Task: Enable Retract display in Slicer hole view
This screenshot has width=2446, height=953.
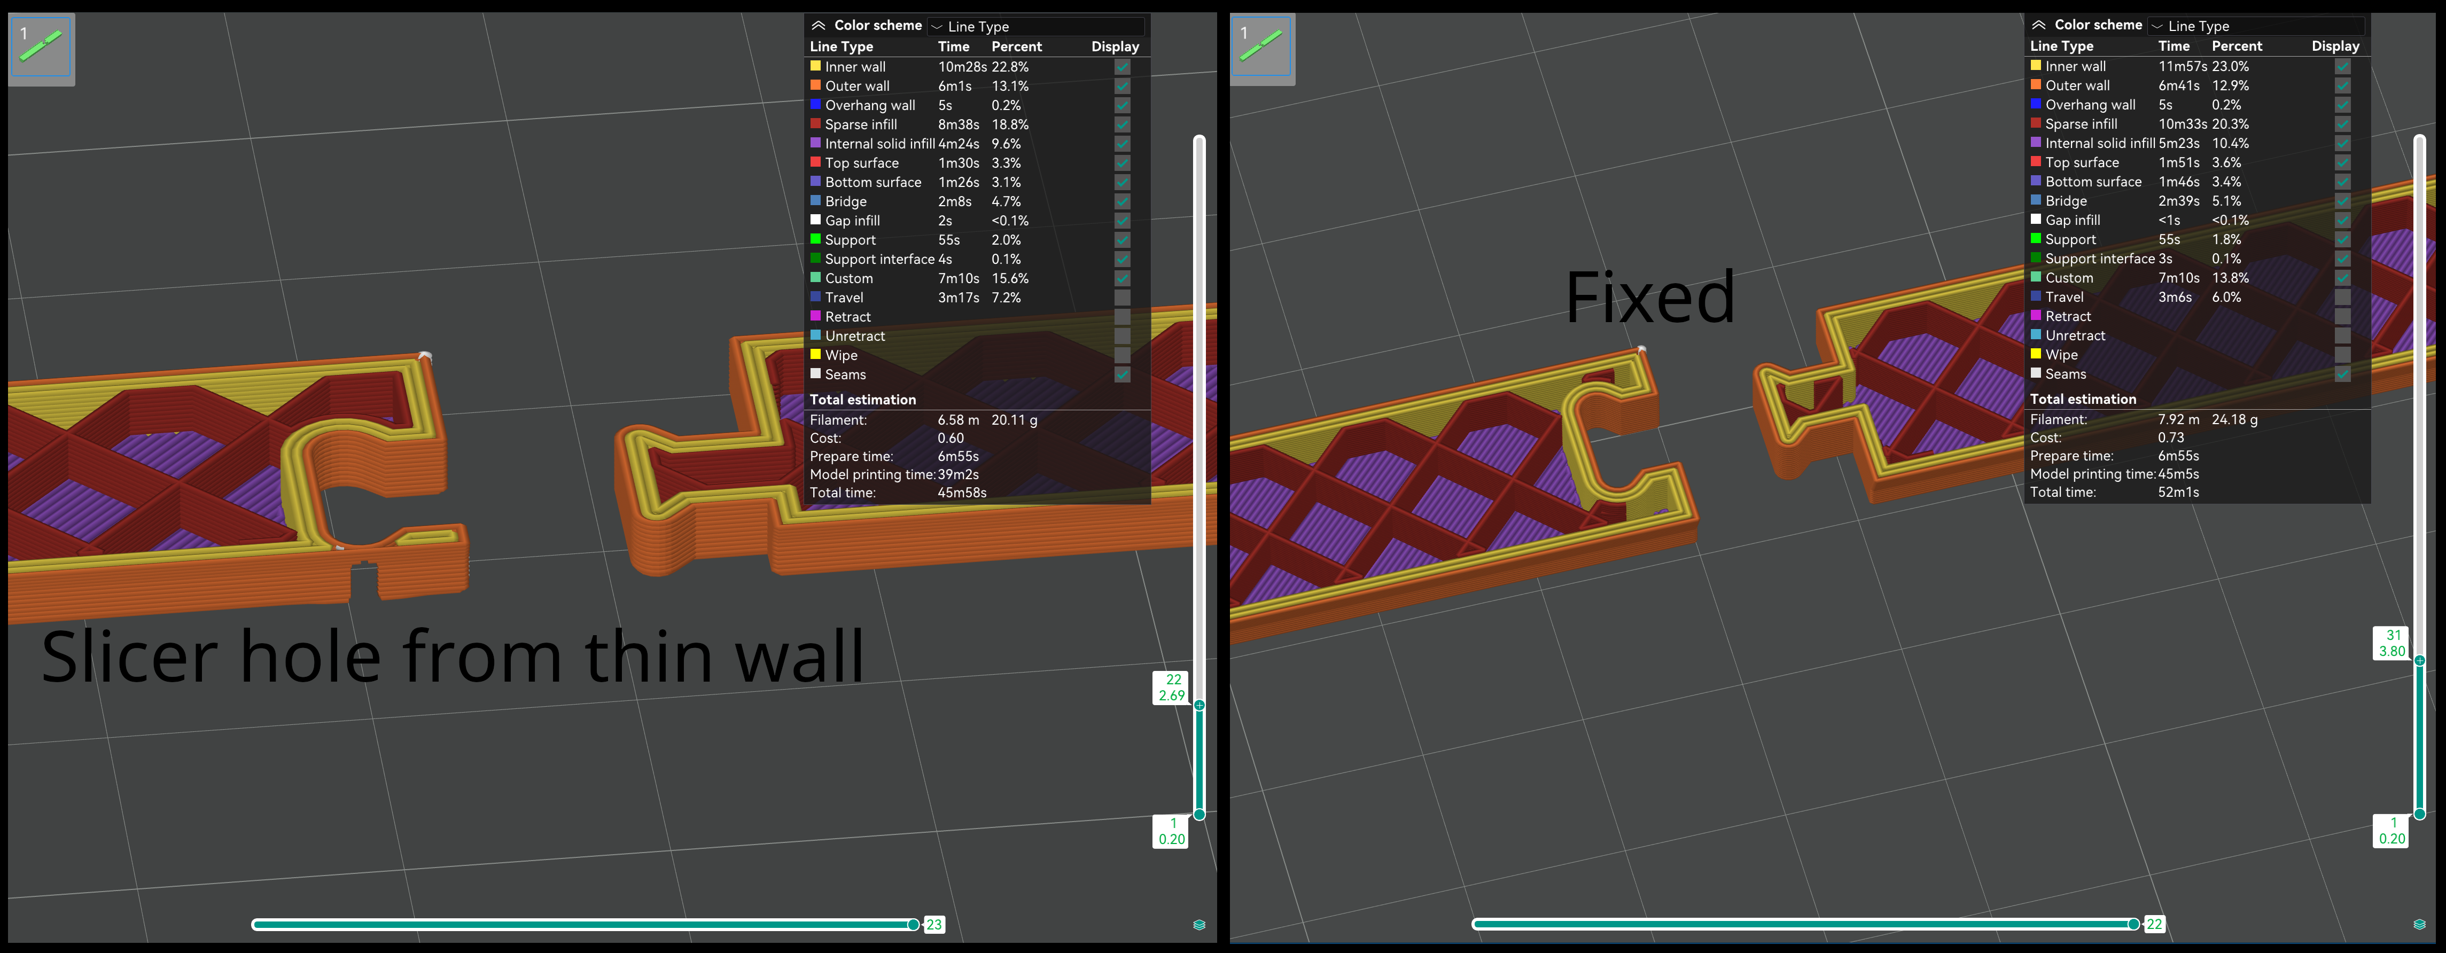Action: click(1123, 317)
